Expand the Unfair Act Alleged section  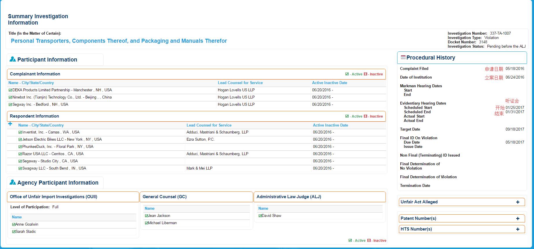click(518, 202)
